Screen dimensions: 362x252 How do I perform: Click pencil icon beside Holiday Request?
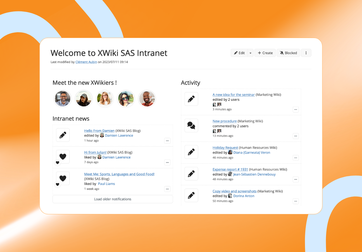click(191, 152)
